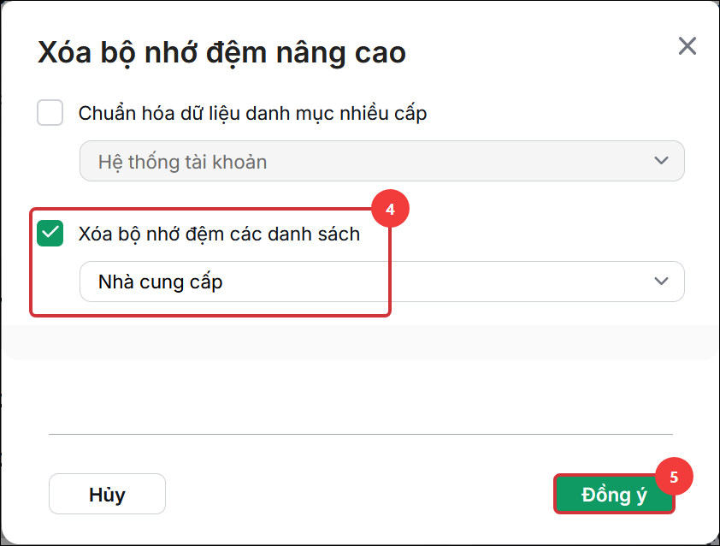Close the Xóa bộ nhớ đệm nâng cao dialog
Screen dimensions: 720x546
(x=687, y=46)
